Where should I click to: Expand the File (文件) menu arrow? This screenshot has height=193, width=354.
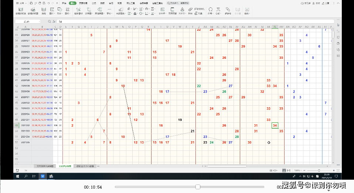pyautogui.click(x=26, y=3)
